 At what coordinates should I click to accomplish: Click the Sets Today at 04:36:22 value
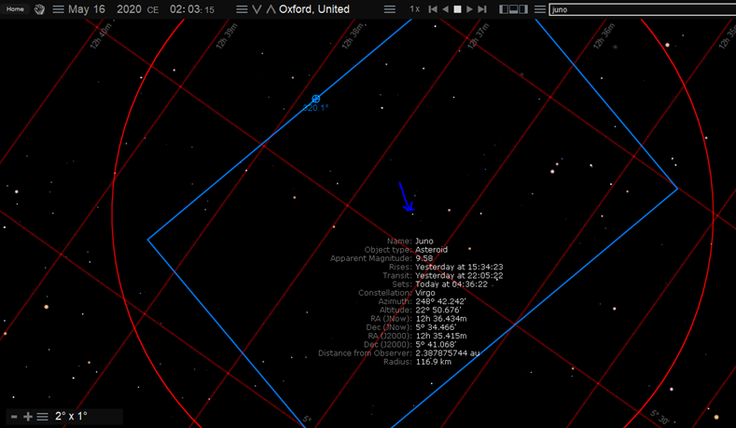[451, 284]
